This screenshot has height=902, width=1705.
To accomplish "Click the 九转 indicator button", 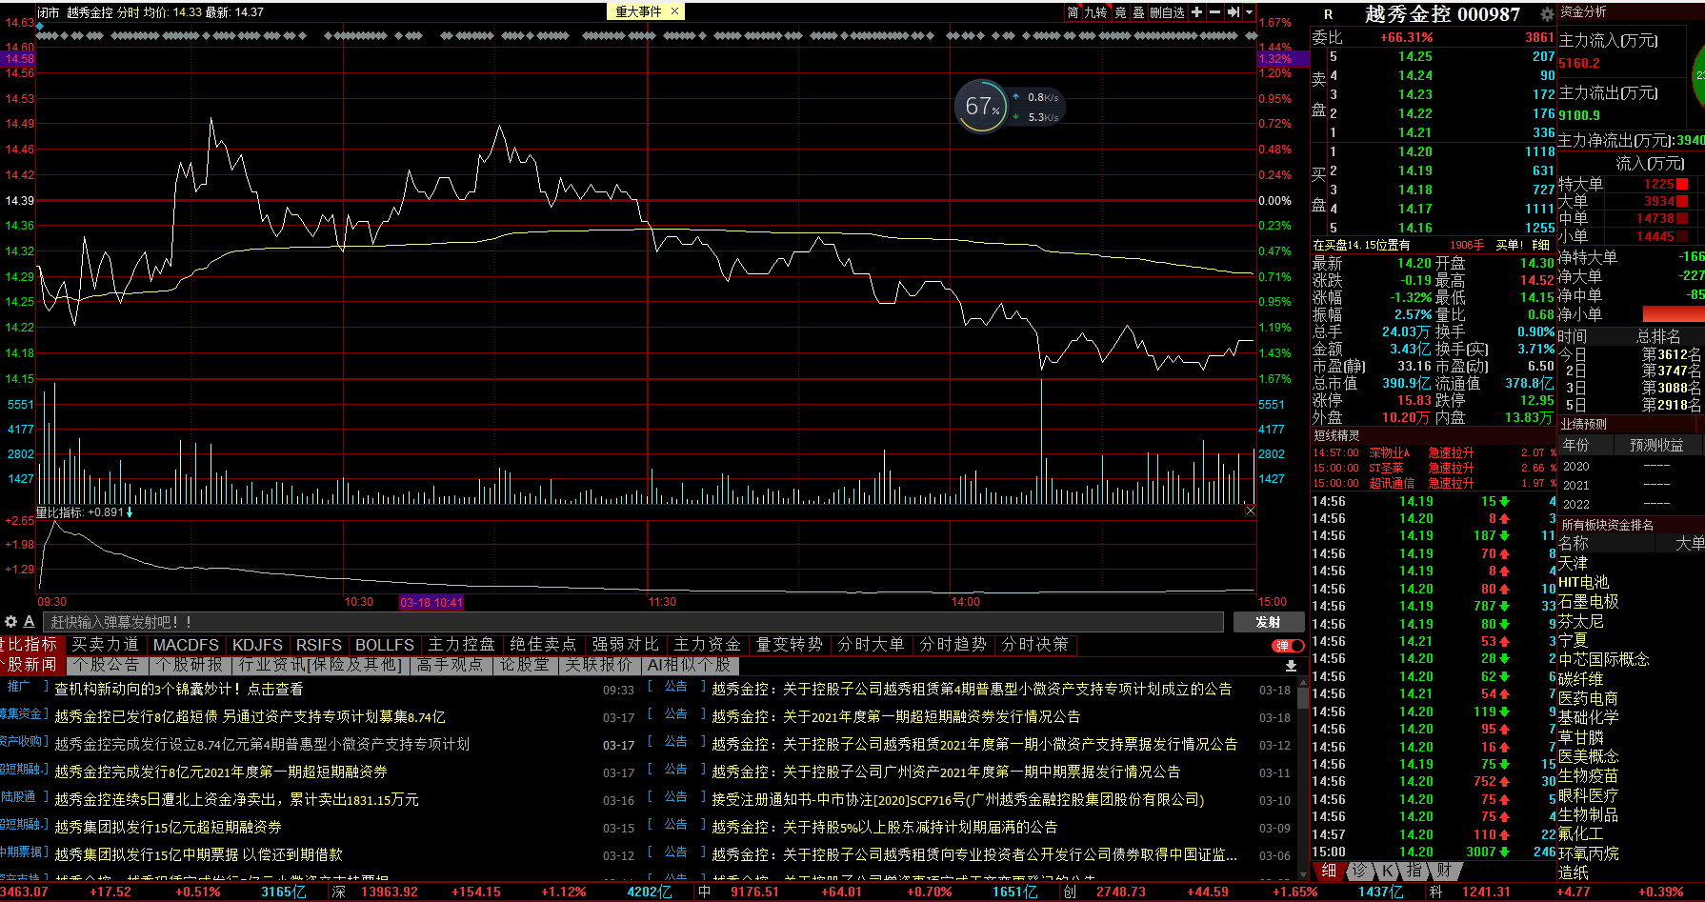I will click(x=1096, y=12).
